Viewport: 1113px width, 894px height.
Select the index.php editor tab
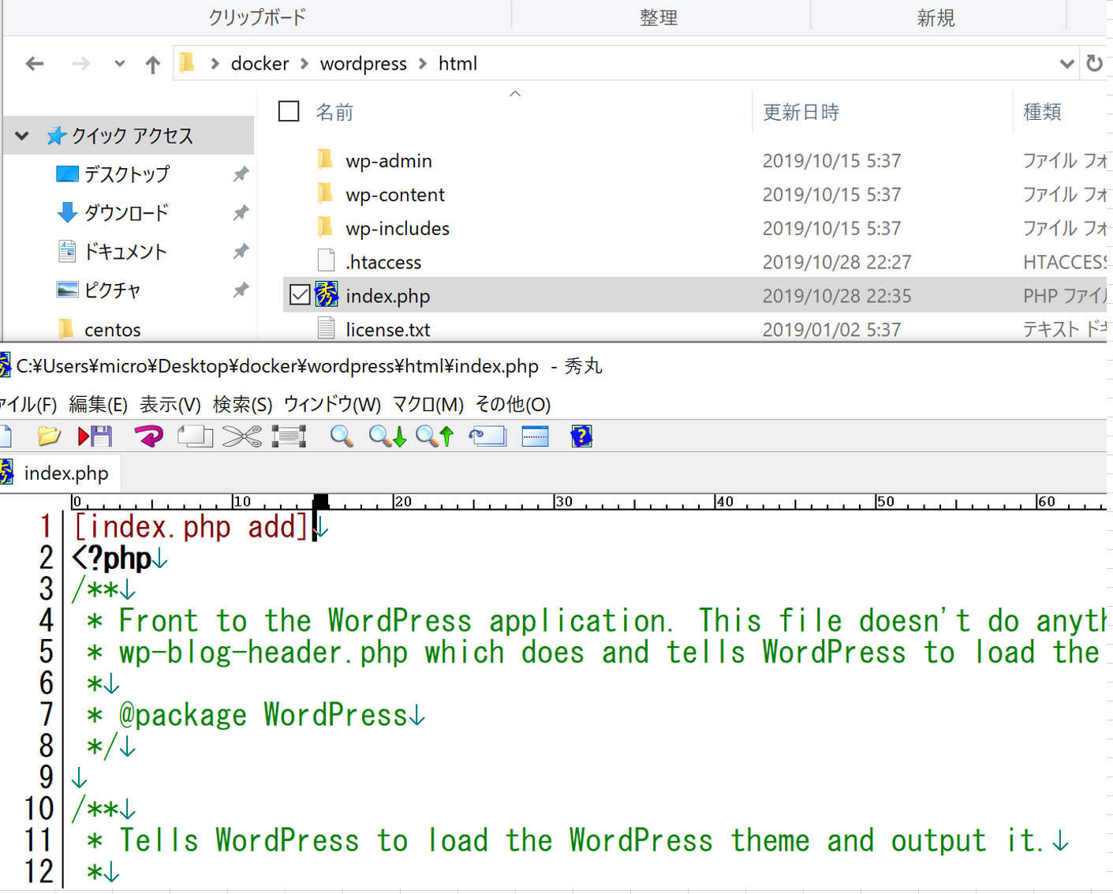(60, 473)
